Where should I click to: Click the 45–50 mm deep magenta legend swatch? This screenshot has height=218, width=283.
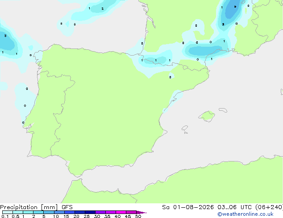click(131, 212)
